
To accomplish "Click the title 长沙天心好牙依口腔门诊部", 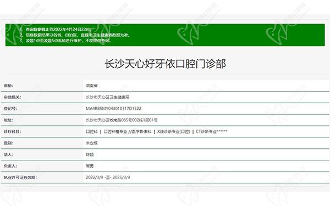I will pos(165,64).
